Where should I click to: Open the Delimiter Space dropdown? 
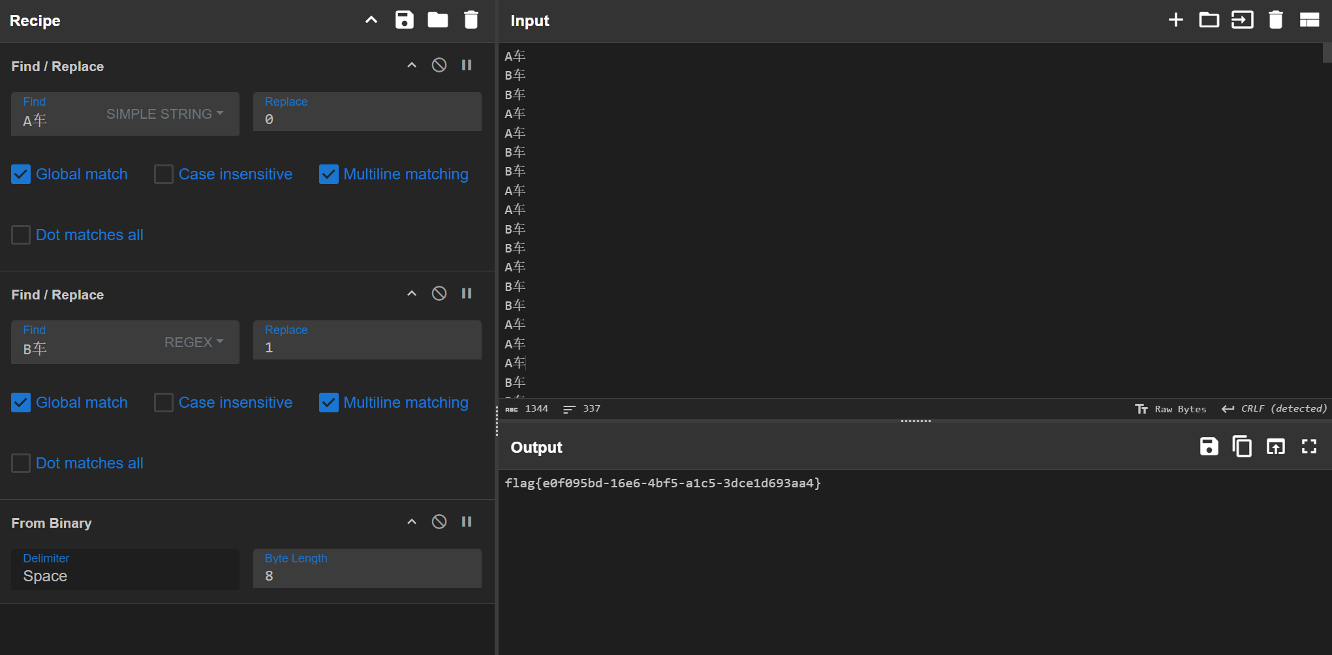[x=125, y=569]
